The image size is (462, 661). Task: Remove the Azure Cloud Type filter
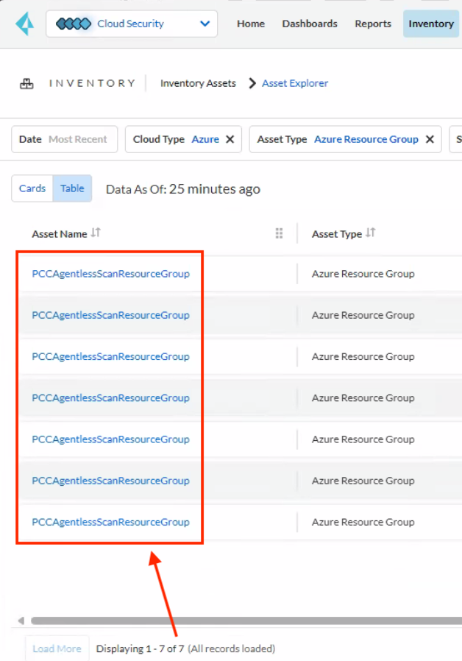(x=230, y=139)
